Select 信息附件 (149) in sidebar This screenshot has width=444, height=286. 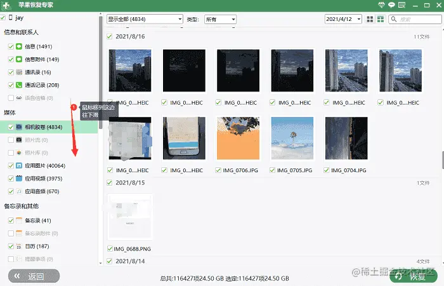[42, 59]
